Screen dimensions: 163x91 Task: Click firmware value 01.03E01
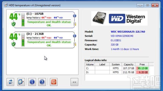click(x=116, y=40)
